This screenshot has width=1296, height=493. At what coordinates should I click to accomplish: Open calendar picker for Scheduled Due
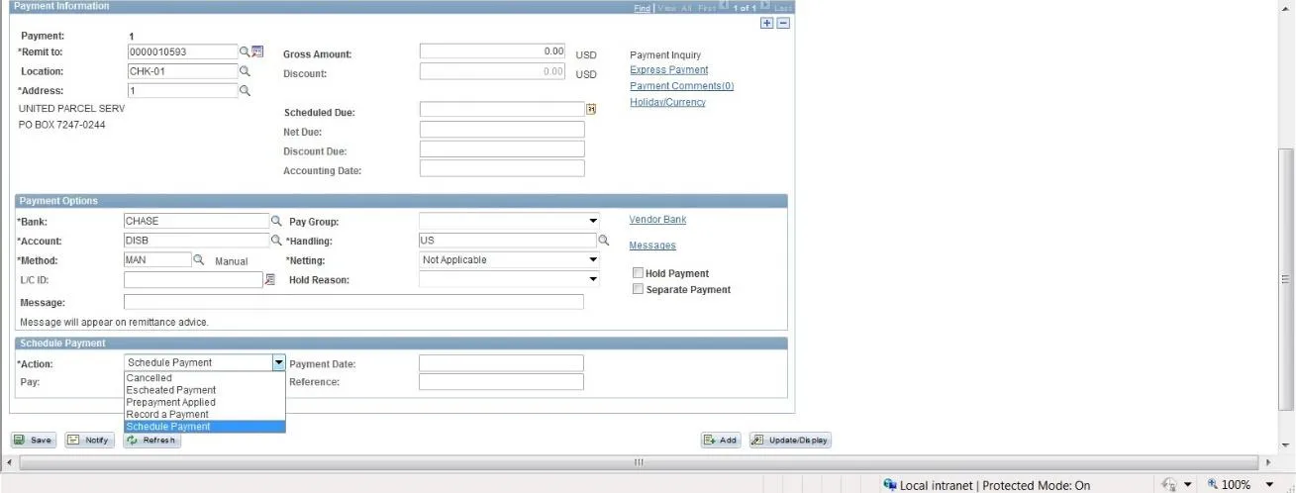592,110
